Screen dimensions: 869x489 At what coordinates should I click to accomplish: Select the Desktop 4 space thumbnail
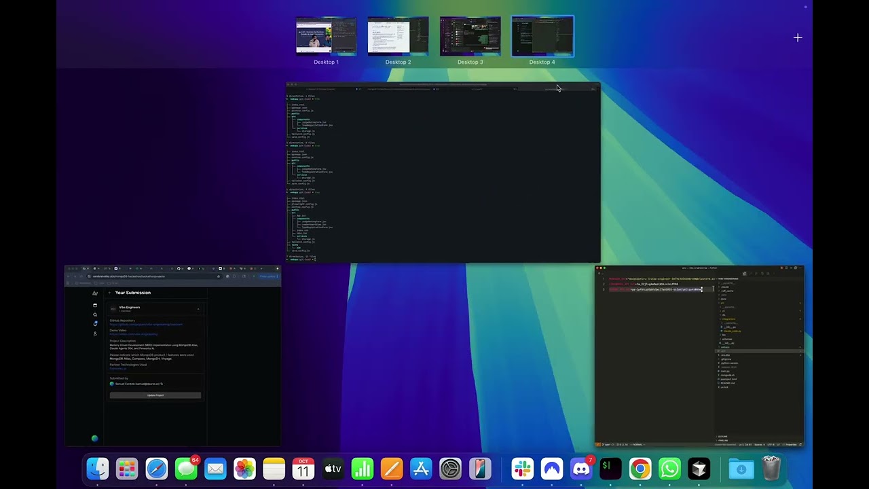click(542, 36)
